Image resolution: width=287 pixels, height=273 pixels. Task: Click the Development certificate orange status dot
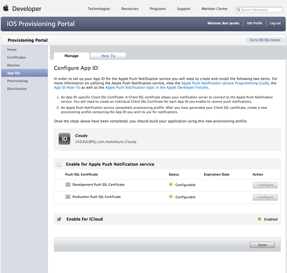(171, 185)
